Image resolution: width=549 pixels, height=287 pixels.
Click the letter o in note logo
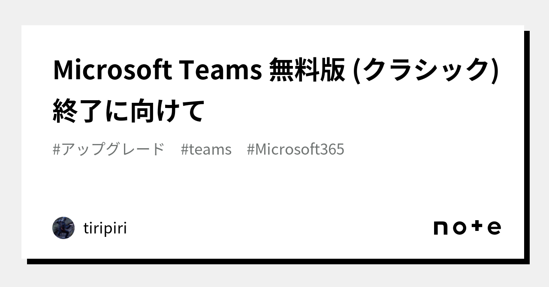[x=459, y=228]
